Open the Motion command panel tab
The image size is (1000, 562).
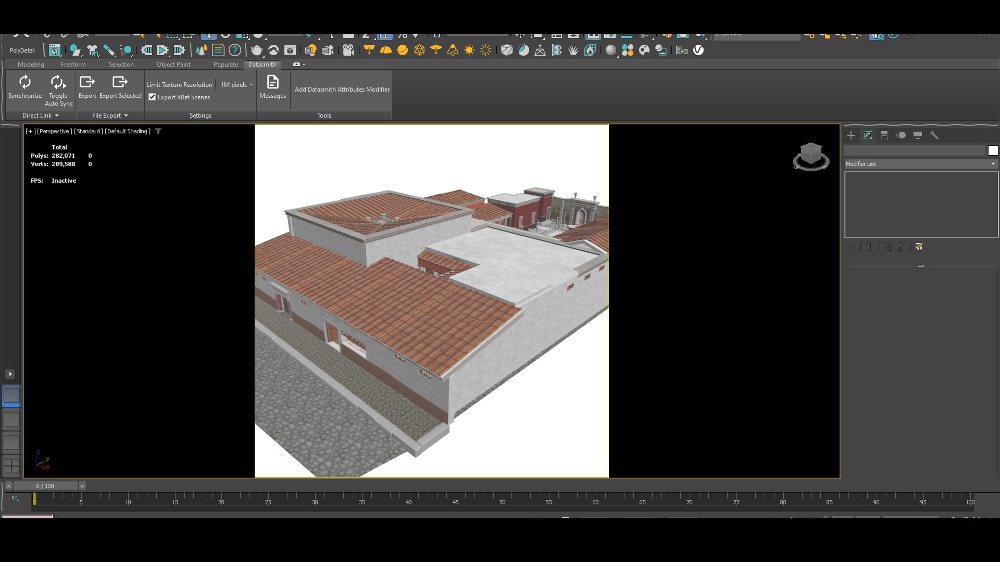pyautogui.click(x=901, y=135)
